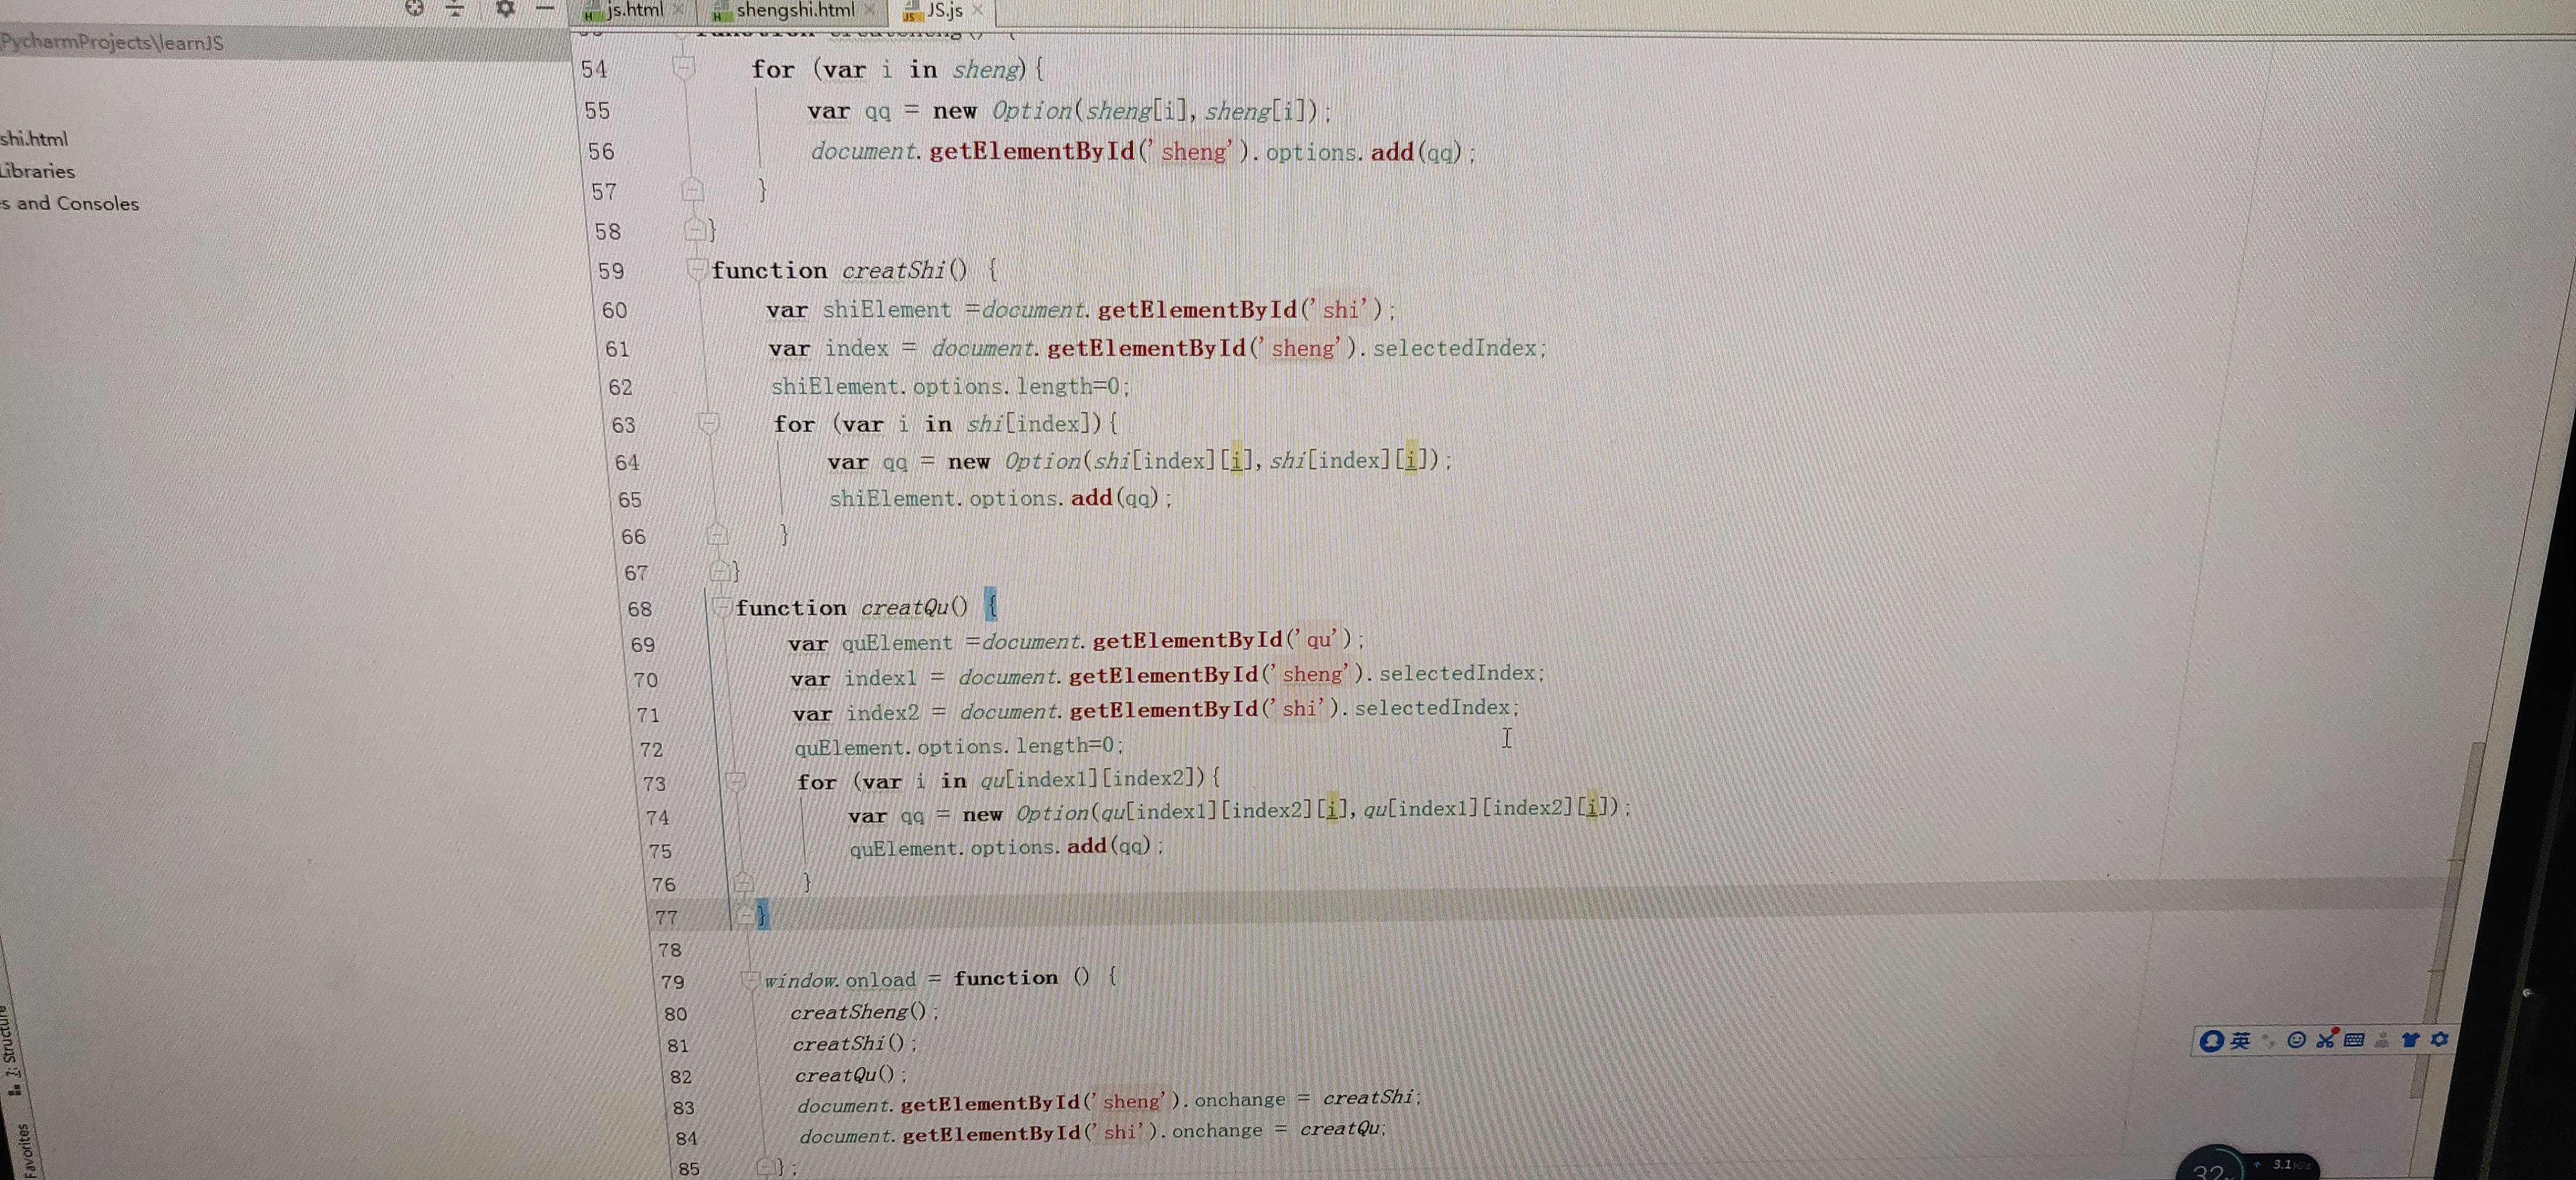
Task: Fold the for loop at line 63
Action: [x=708, y=422]
